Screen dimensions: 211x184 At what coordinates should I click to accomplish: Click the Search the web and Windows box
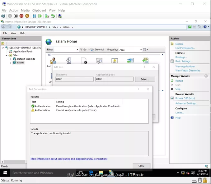click(x=43, y=173)
